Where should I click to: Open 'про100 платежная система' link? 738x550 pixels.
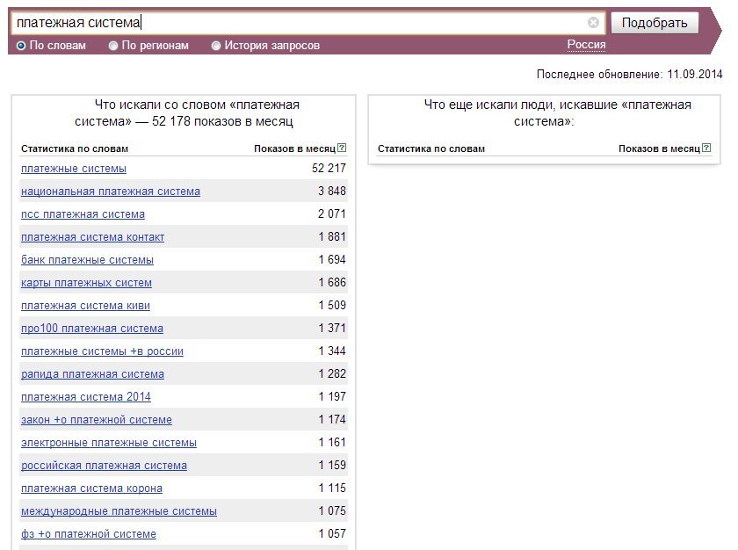tap(92, 329)
